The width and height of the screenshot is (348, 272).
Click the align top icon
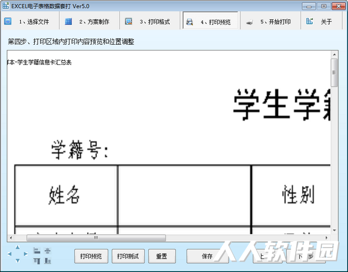tap(37, 261)
